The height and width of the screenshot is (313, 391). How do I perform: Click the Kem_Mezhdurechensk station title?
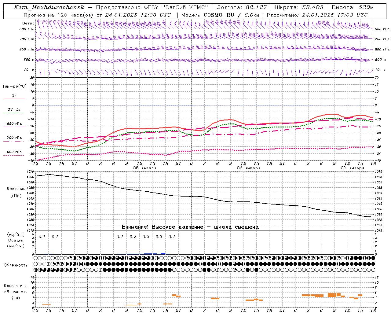pos(49,7)
